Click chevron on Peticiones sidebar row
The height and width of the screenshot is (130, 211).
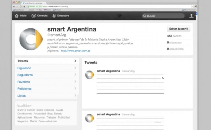[x=75, y=88]
